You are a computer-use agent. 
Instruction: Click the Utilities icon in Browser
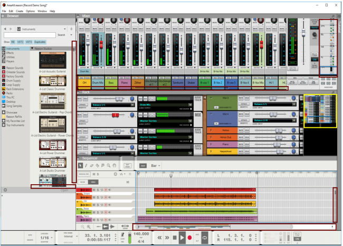[x=4, y=57]
